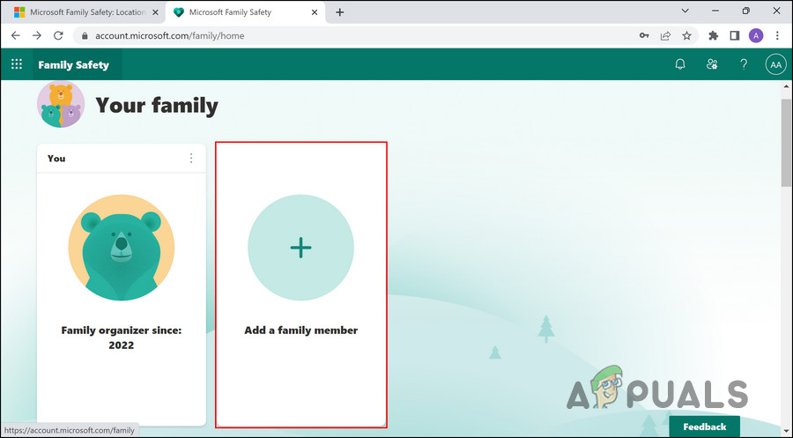Open your green bear profile picture
This screenshot has width=793, height=438.
[x=122, y=248]
